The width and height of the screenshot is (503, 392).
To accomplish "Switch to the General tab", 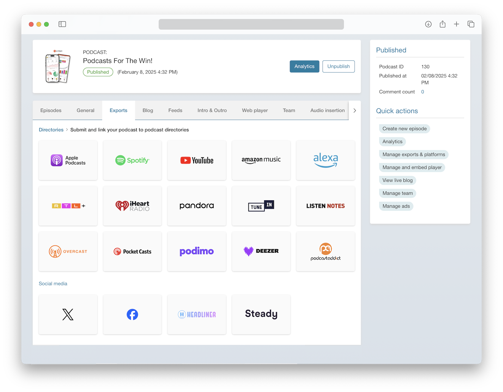I will [x=86, y=111].
